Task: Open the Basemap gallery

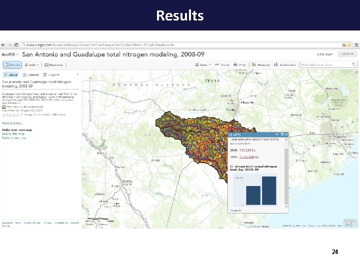Action: 53,65
